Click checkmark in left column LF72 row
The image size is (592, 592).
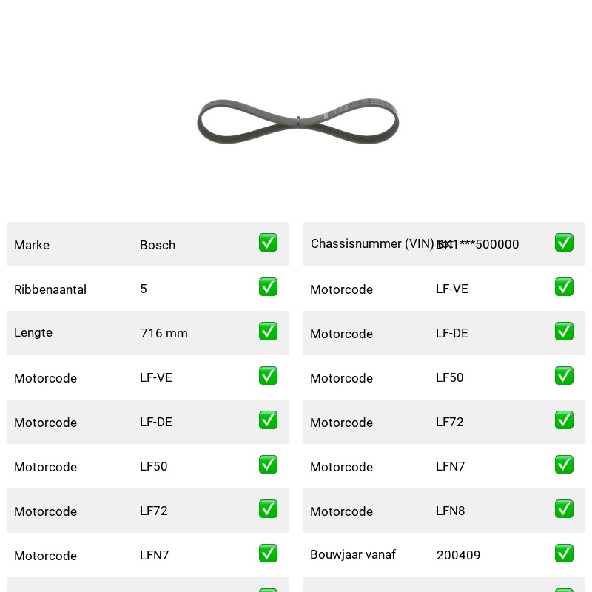point(268,509)
